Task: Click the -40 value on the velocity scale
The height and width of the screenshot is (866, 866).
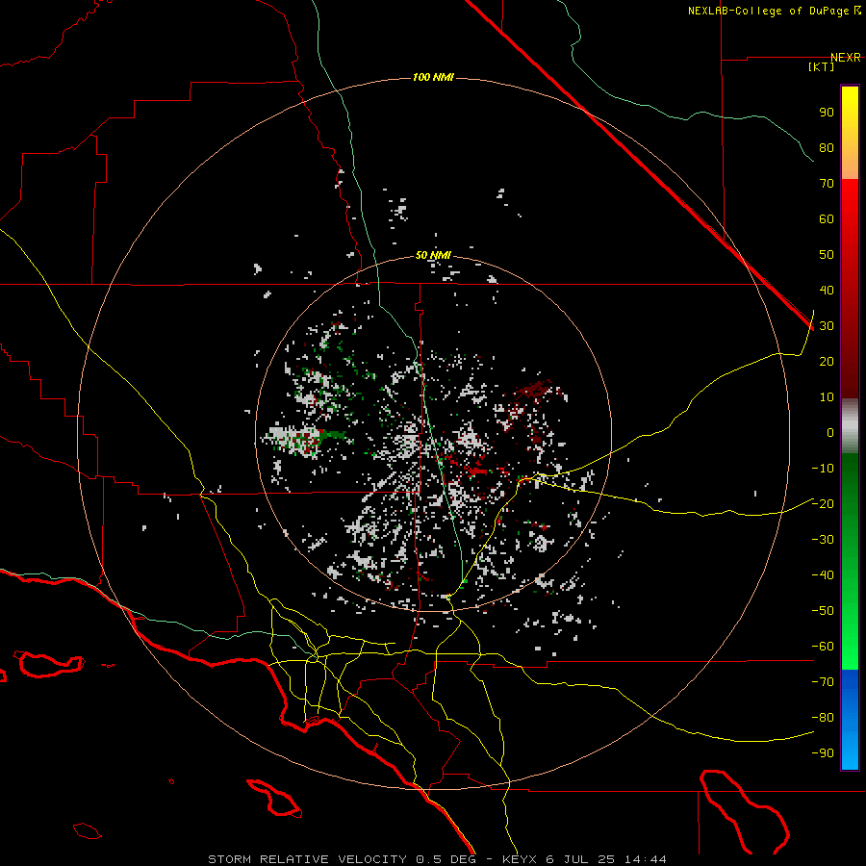Action: [823, 575]
